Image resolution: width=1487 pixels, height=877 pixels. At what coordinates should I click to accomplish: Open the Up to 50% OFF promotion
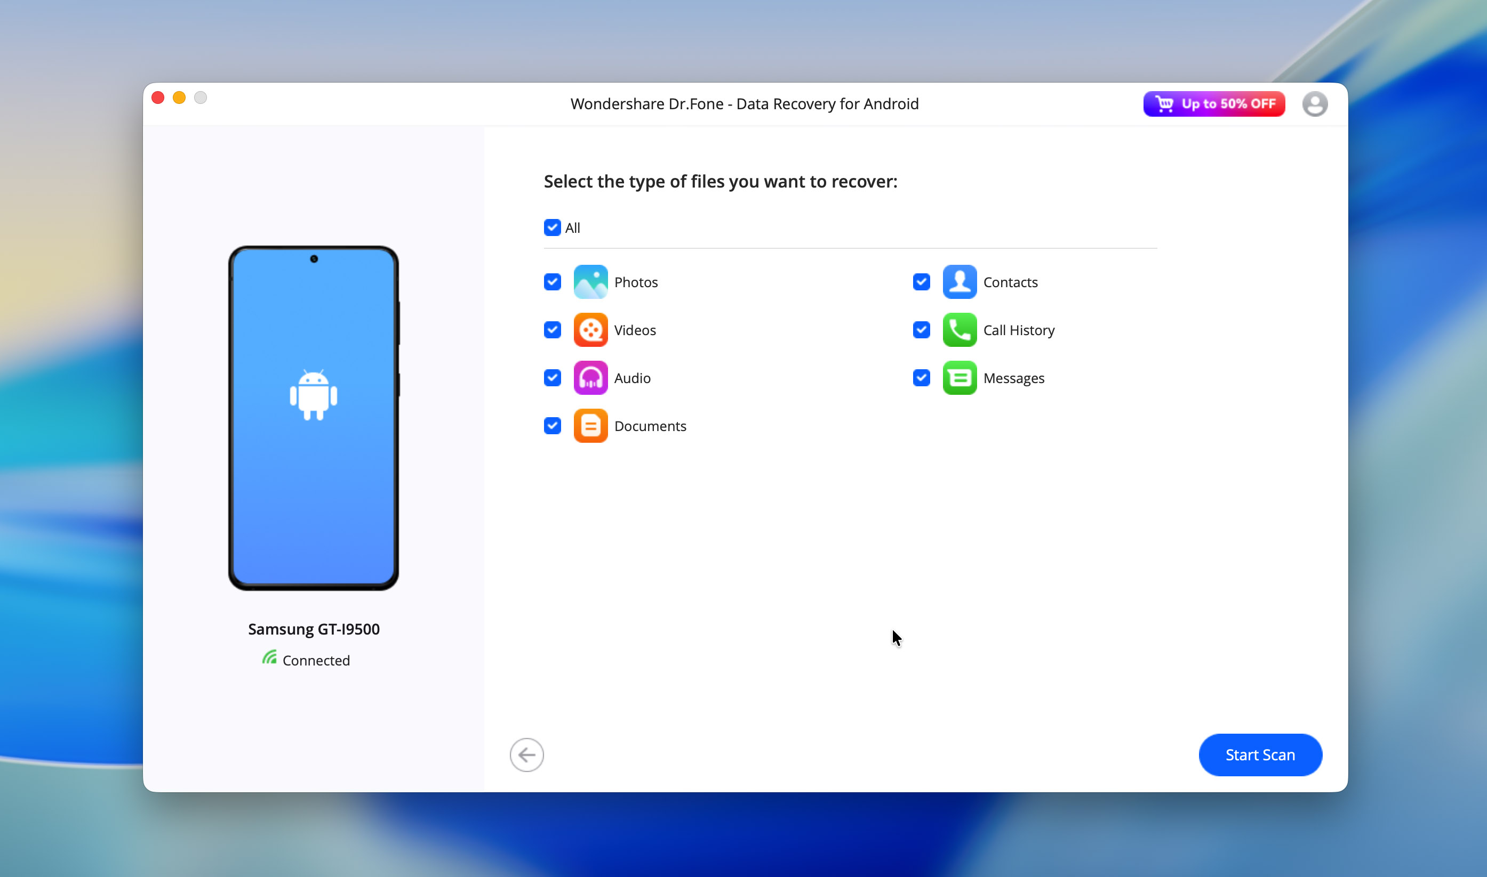pos(1214,104)
